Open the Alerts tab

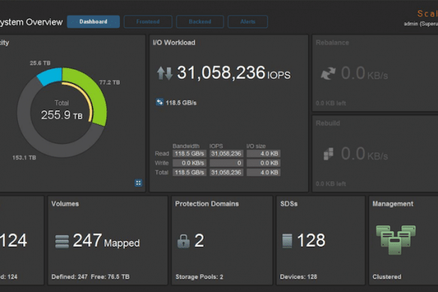coord(248,22)
